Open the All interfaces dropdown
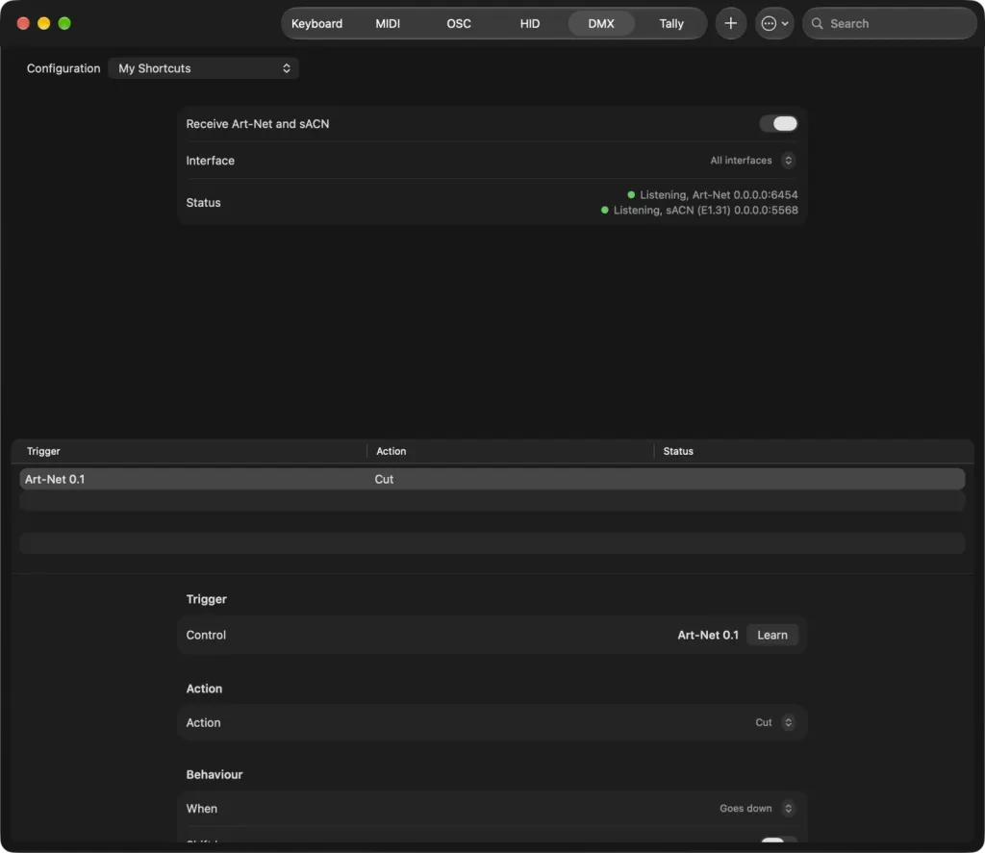The width and height of the screenshot is (985, 853). pyautogui.click(x=752, y=161)
